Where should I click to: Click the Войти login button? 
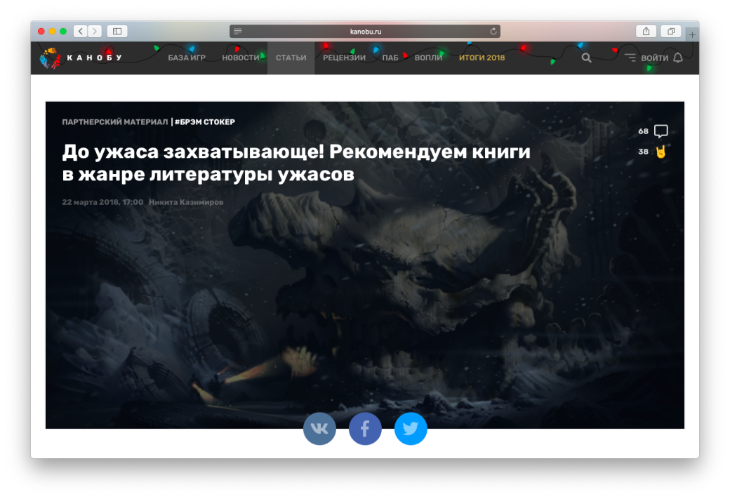tap(655, 58)
